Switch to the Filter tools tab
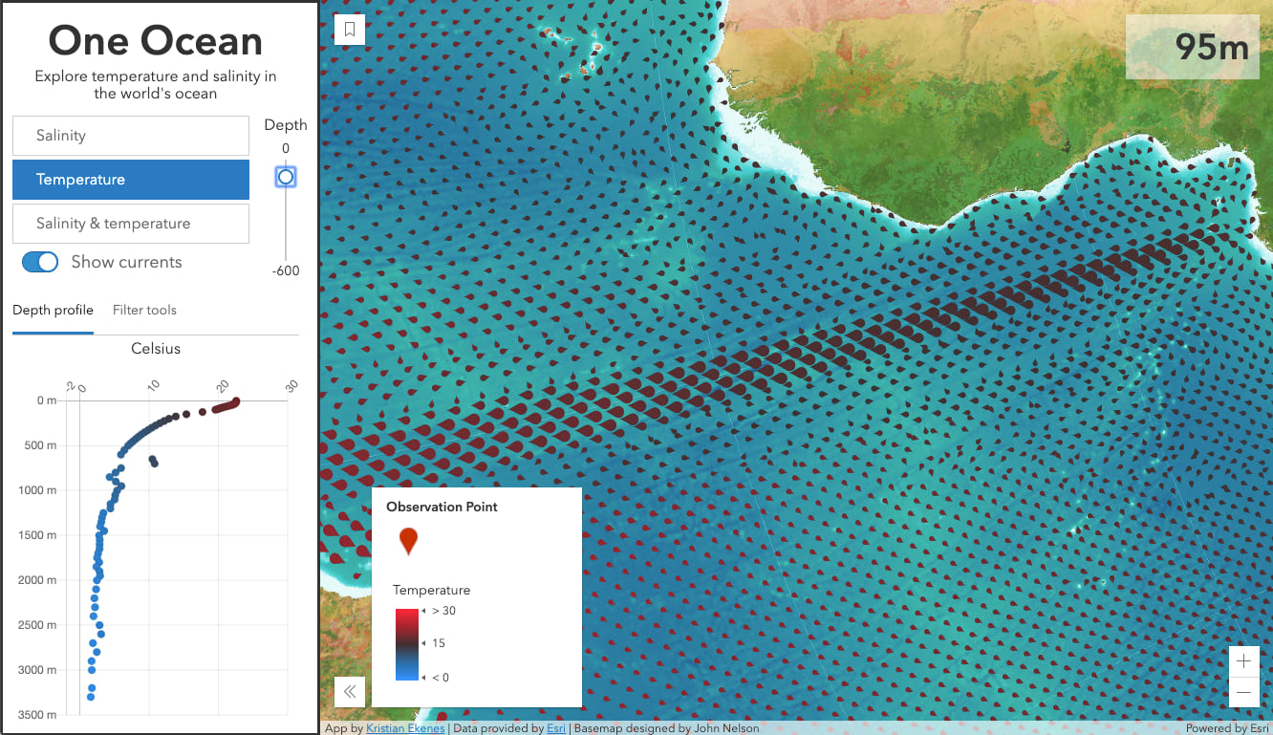 (x=144, y=310)
